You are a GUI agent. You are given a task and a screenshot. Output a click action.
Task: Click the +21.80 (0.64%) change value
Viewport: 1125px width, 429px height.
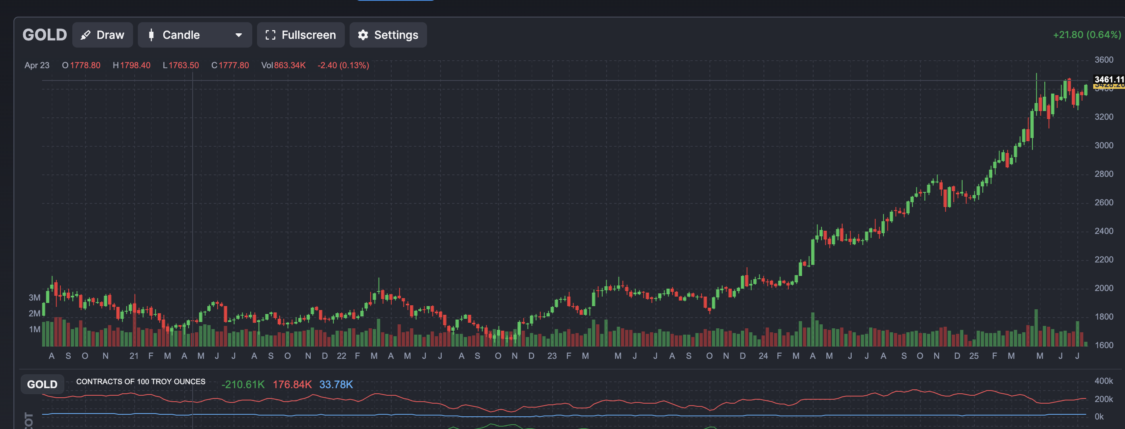click(x=1086, y=34)
